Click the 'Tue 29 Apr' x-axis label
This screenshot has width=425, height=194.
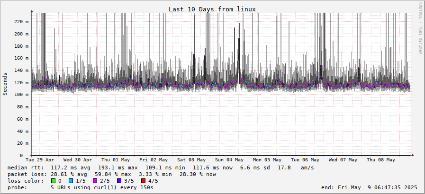[40, 160]
